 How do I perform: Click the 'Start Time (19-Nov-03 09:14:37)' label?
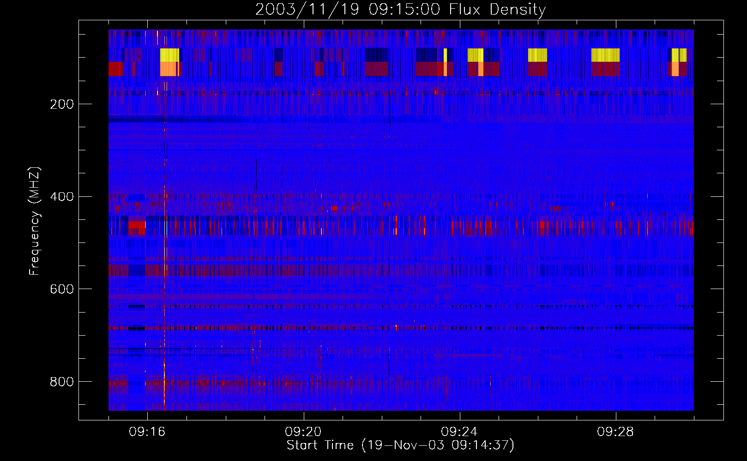[x=400, y=445]
